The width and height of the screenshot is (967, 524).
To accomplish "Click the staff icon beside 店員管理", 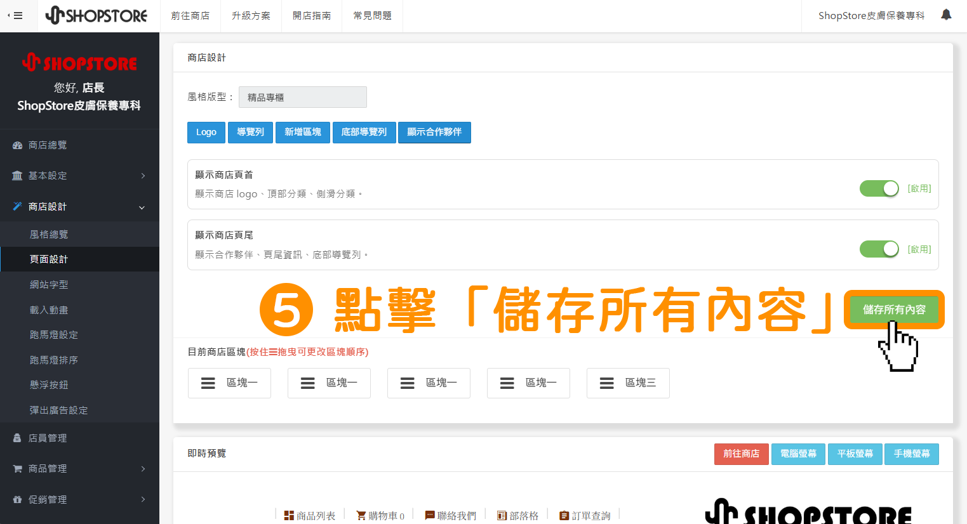I will (17, 438).
